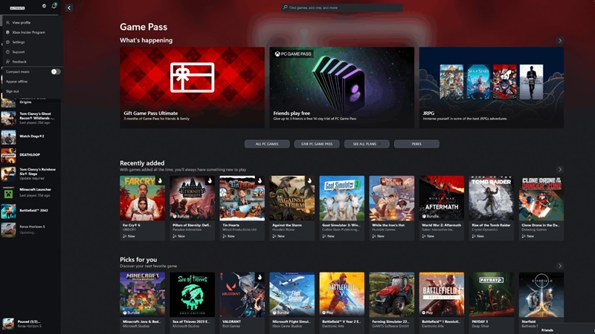Screen dimensions: 595x334
Task: Click the Forza Horizon 5 sidebar icon
Action: [8, 229]
